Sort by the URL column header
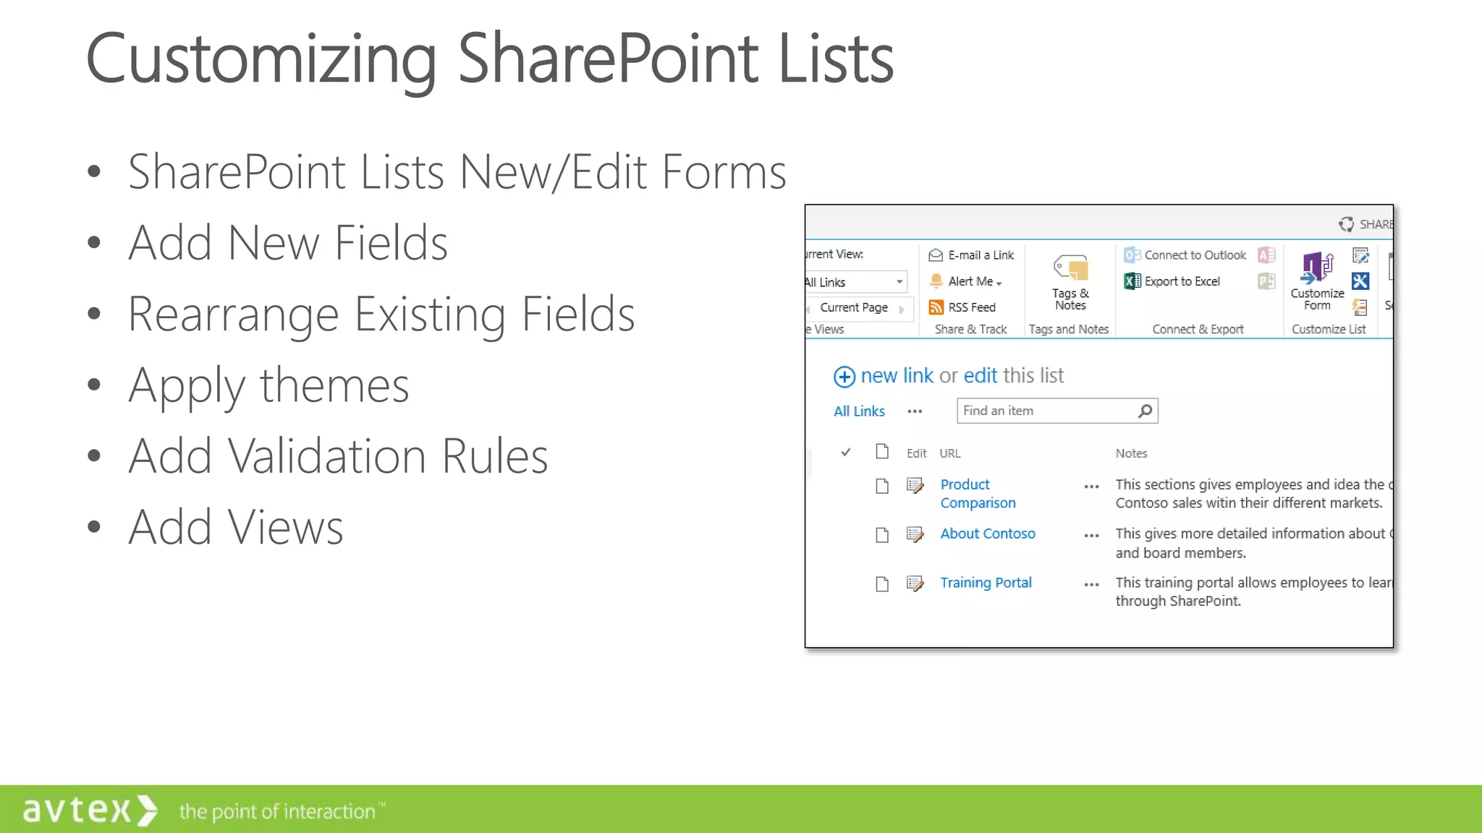This screenshot has height=833, width=1482. [x=950, y=453]
